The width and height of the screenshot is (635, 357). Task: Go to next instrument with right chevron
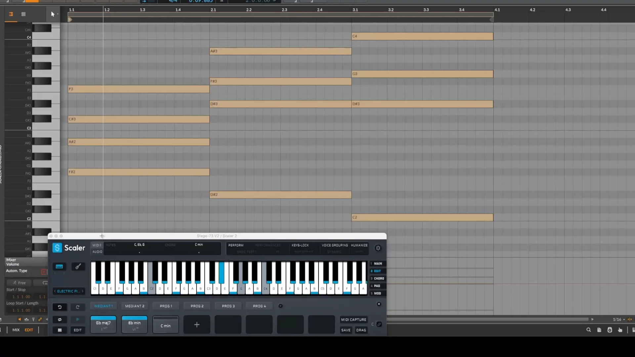[82, 291]
